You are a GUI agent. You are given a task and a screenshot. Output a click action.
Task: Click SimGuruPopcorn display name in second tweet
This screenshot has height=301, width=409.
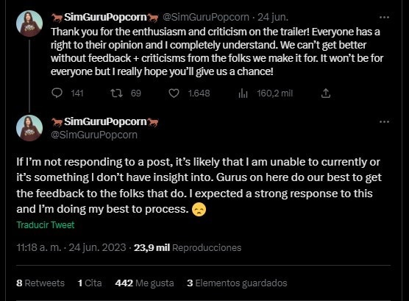click(x=105, y=121)
